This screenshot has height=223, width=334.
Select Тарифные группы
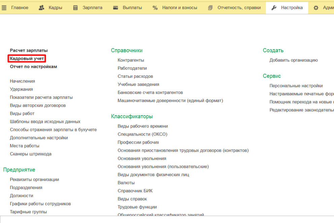point(28,212)
